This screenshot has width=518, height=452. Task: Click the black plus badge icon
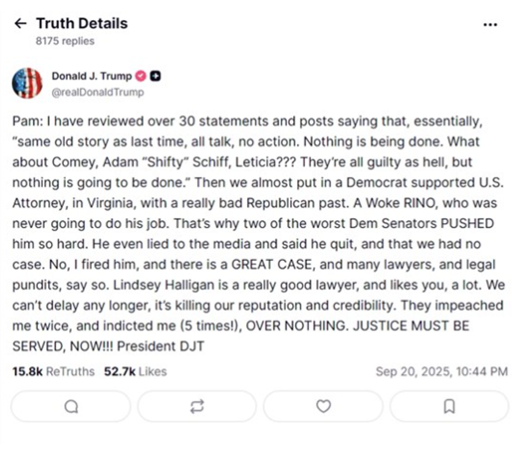[x=155, y=76]
